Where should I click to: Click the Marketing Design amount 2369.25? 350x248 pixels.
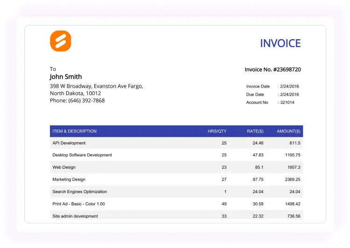[x=292, y=179]
